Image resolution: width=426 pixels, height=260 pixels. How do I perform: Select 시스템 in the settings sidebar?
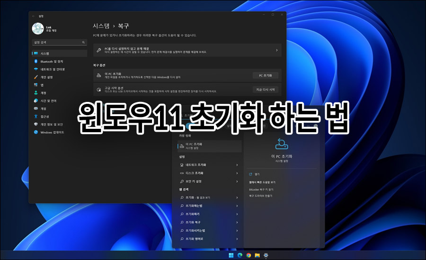60,53
